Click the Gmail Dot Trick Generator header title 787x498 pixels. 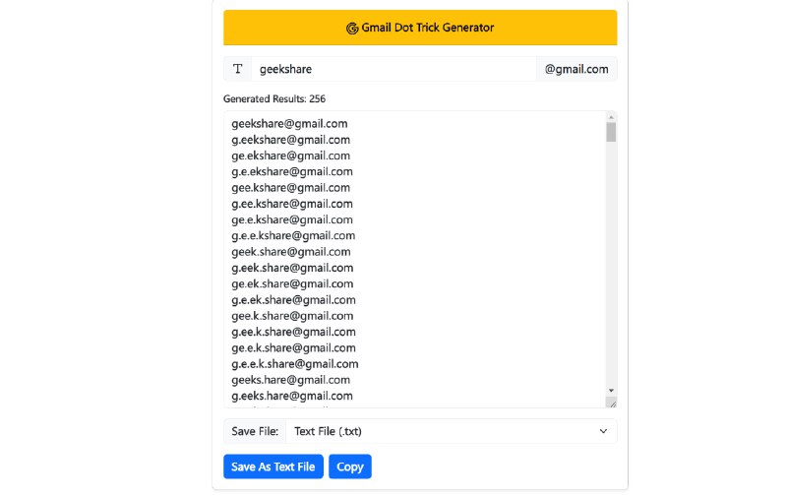427,28
